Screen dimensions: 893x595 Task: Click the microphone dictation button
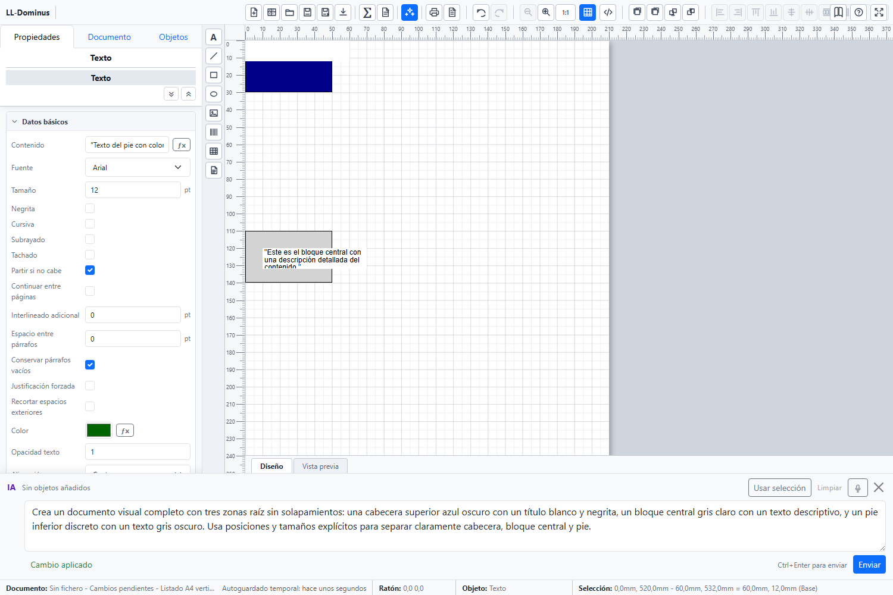[x=858, y=488]
